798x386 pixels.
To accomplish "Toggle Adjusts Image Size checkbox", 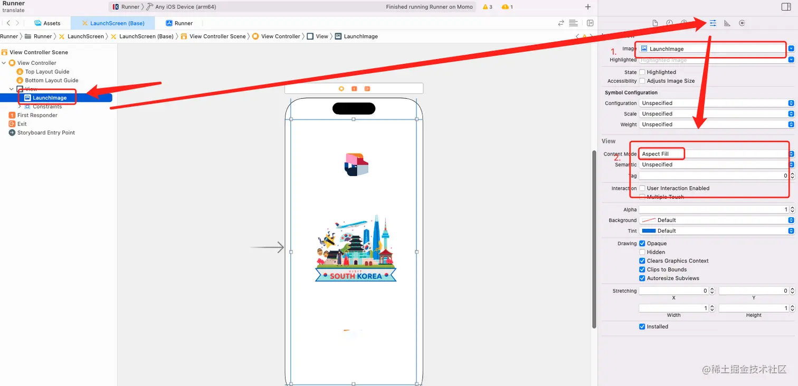I will (x=642, y=81).
